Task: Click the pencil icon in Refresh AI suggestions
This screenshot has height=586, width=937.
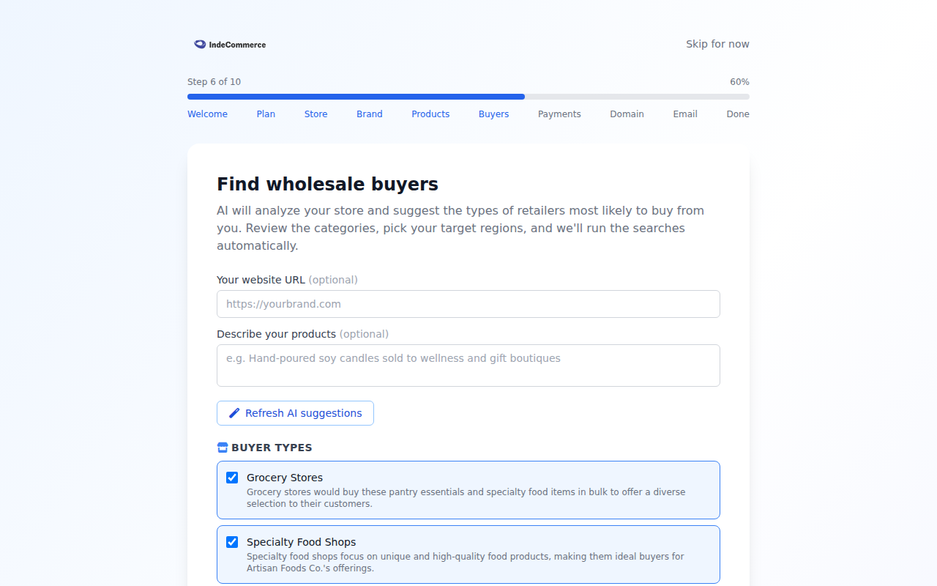Action: coord(234,413)
